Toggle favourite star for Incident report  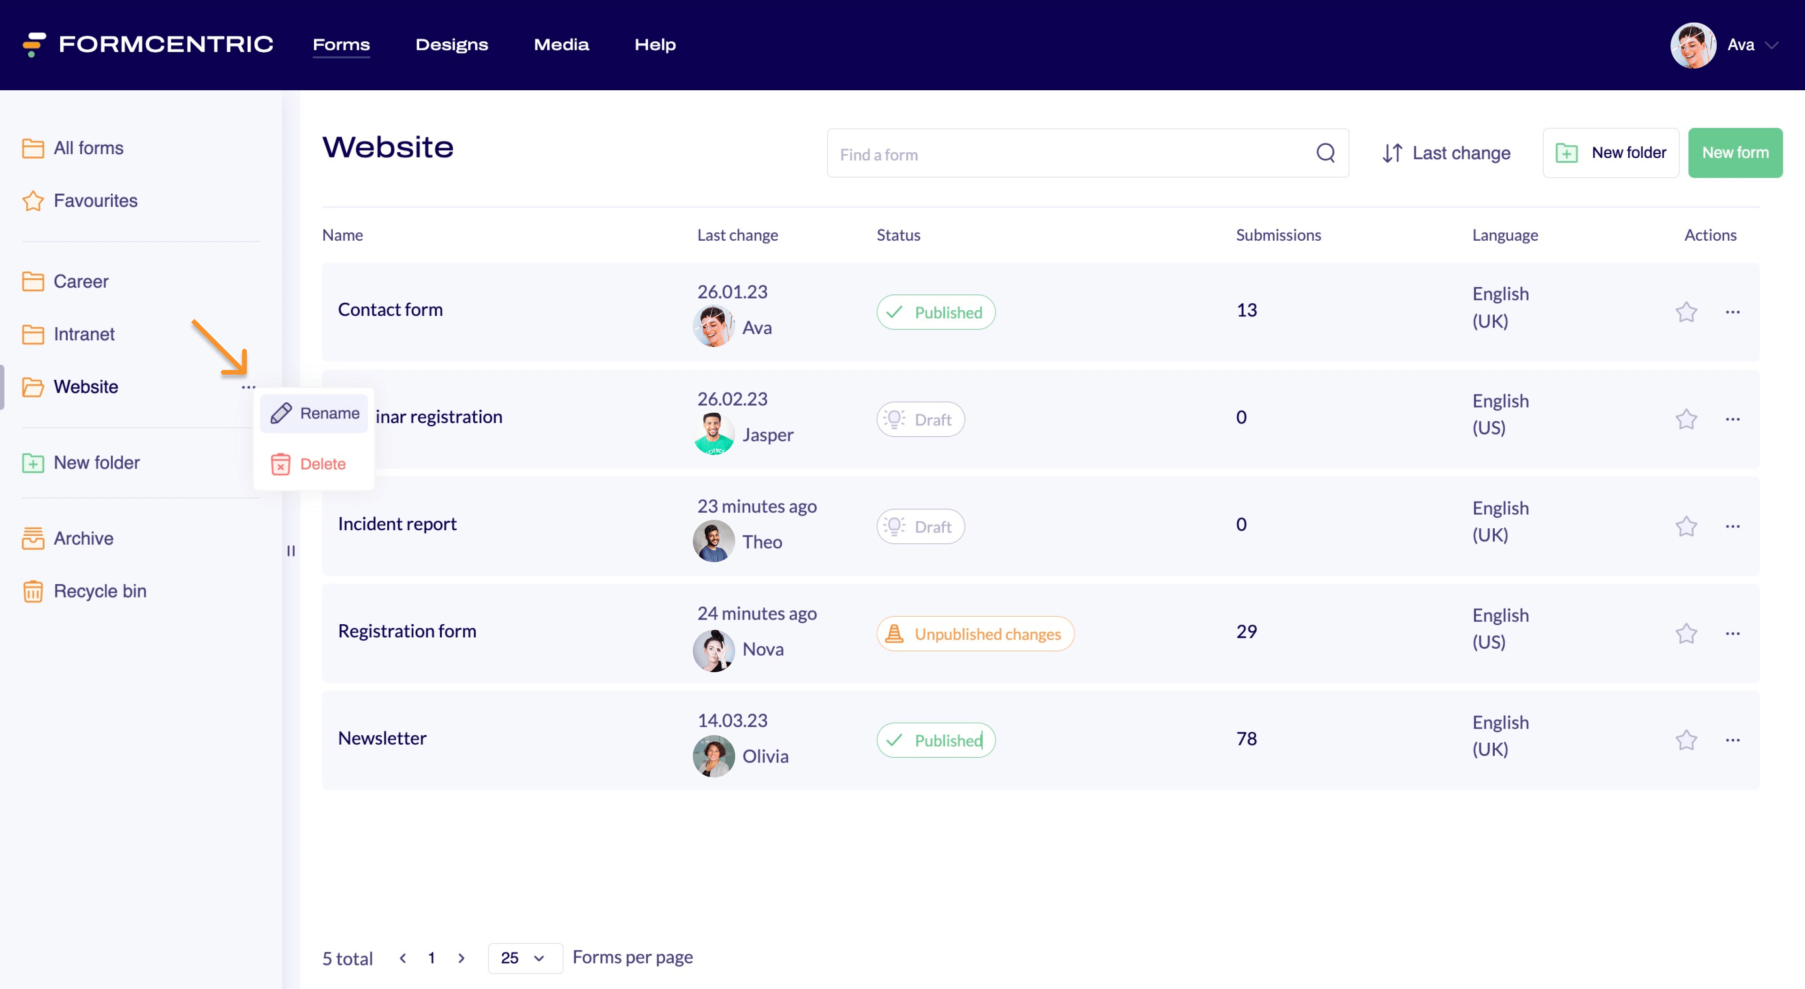tap(1686, 526)
